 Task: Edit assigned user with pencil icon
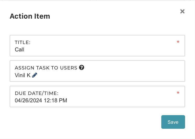coord(35,75)
